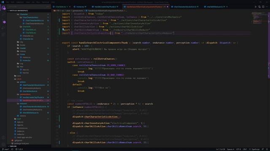The height and width of the screenshot is (151, 270).
Task: Collapse the CharSkills folder in the tree
Action: click(27, 27)
